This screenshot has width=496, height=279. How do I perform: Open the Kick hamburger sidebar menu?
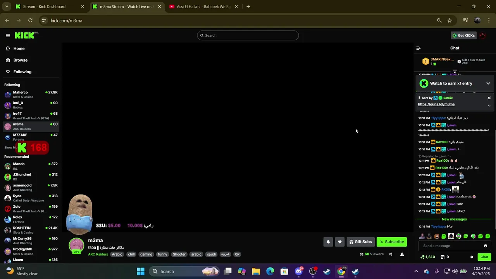[8, 35]
